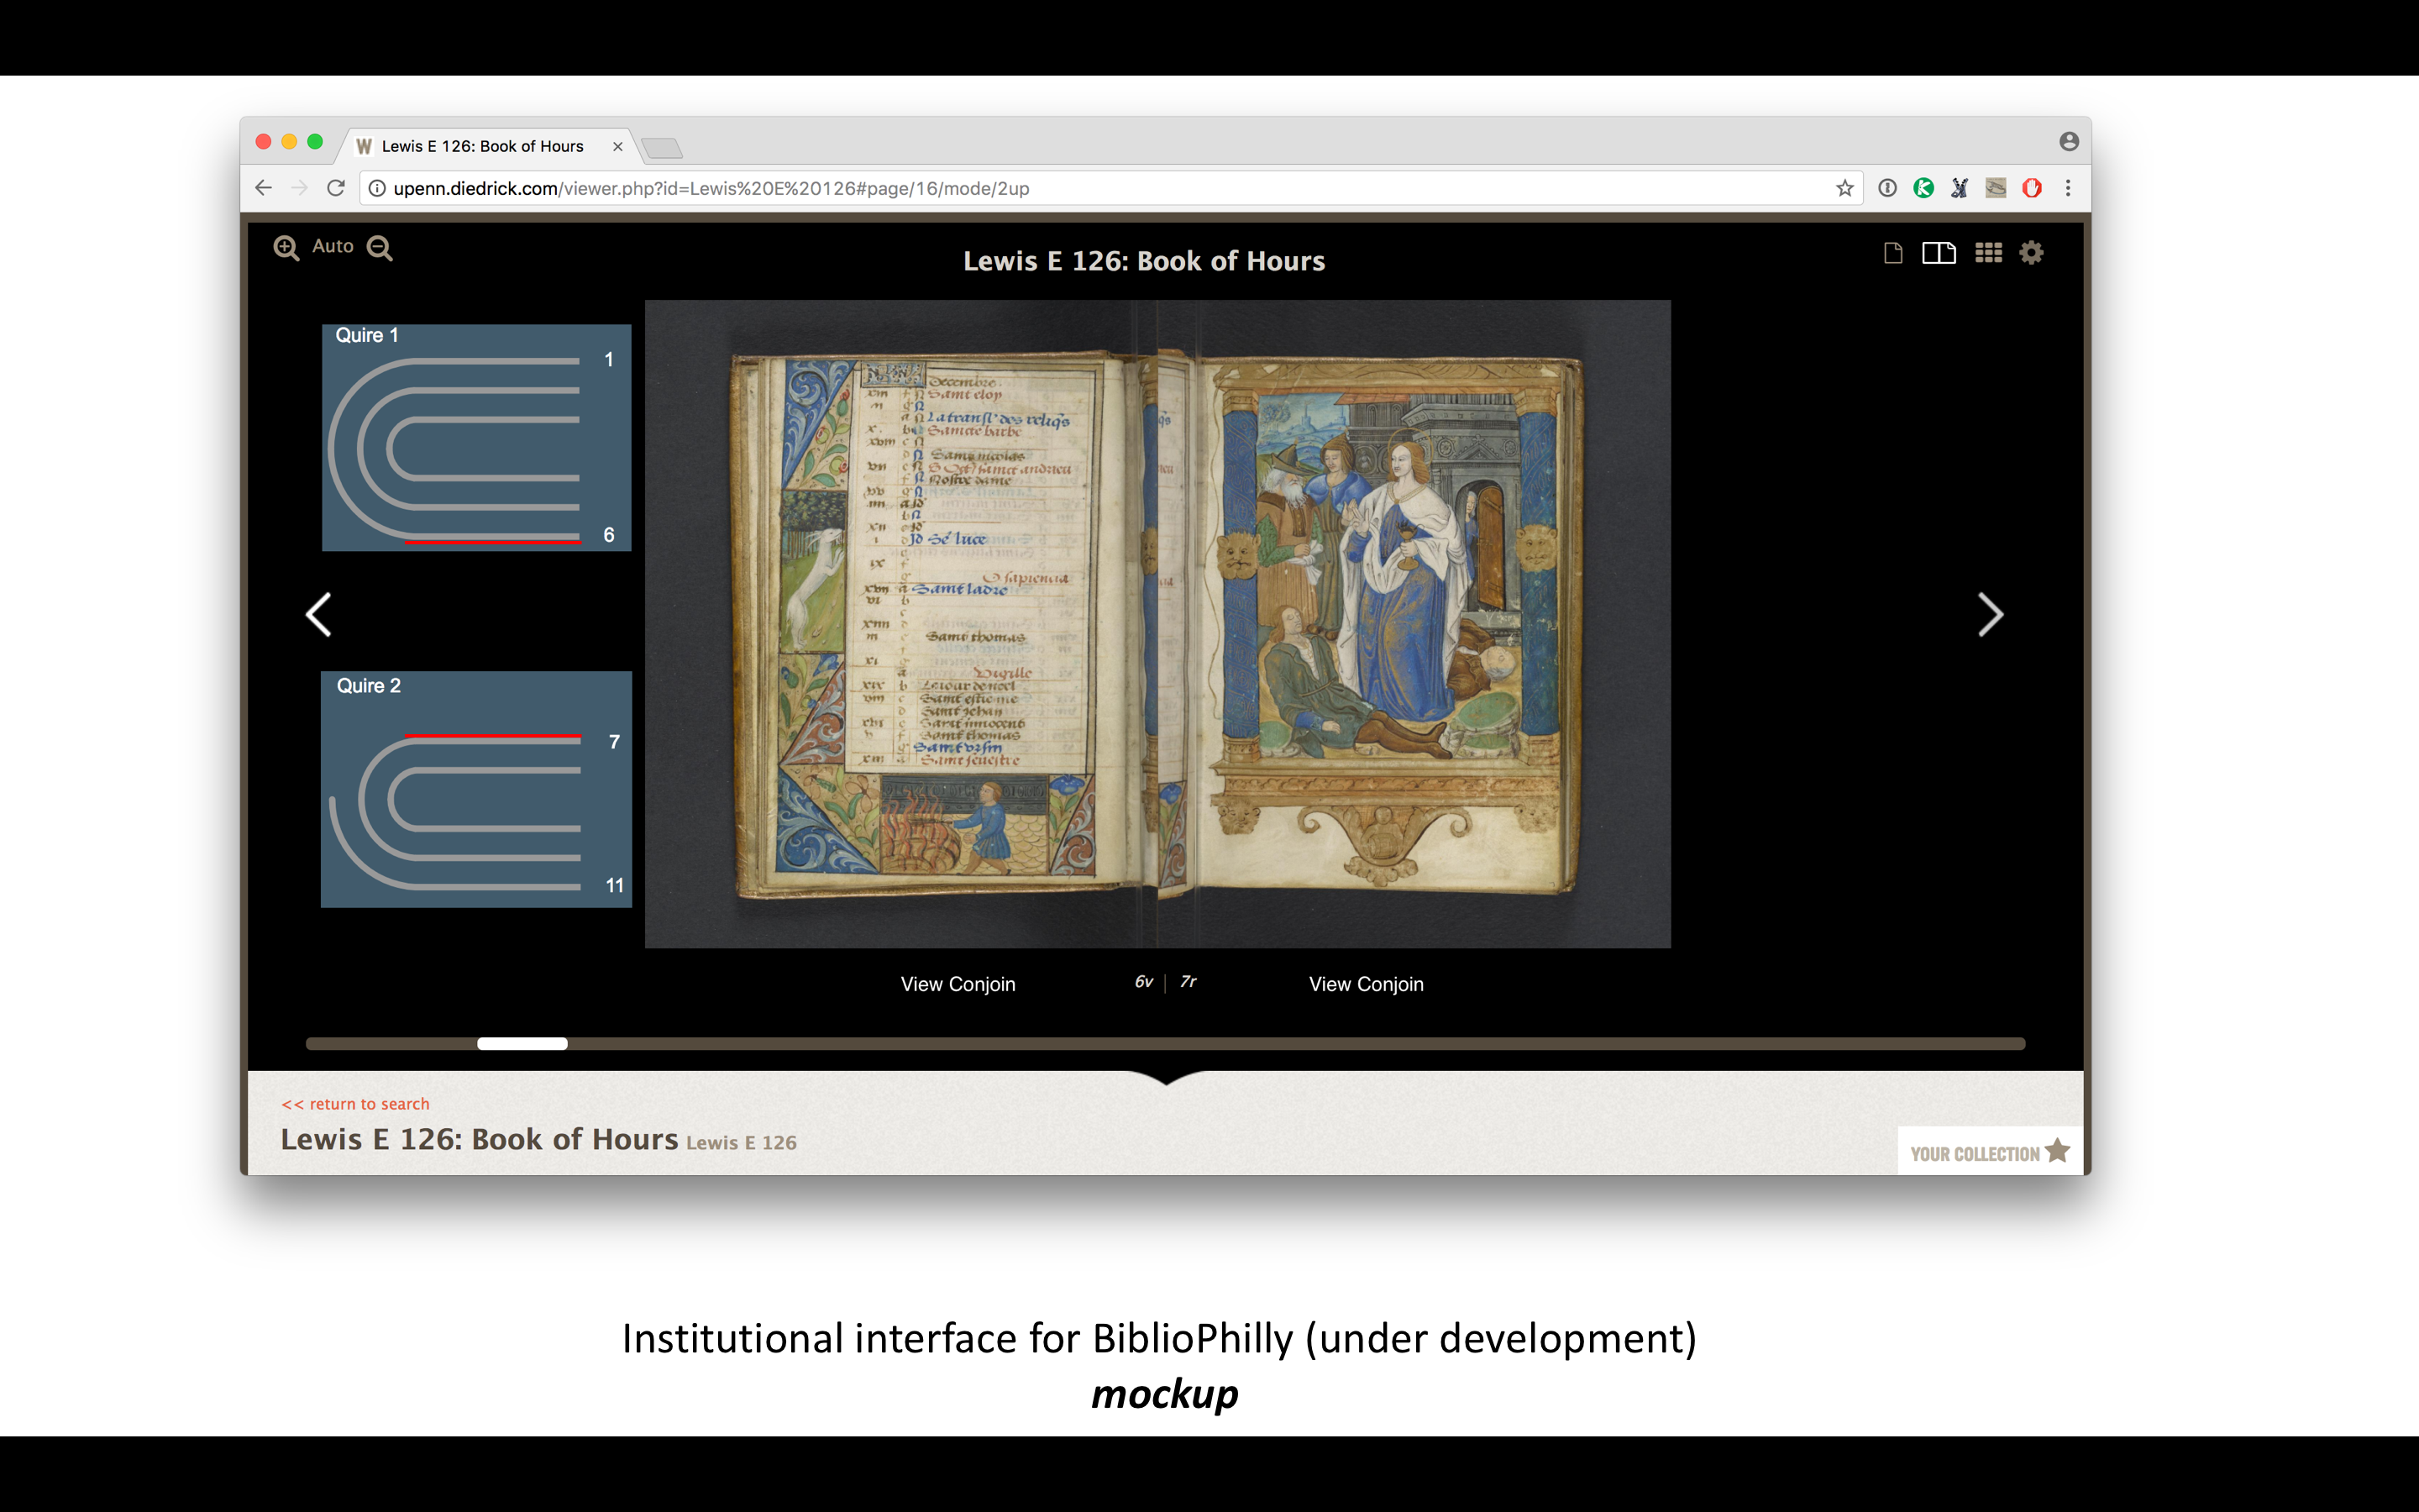Close the Lewis E 126 tab
2419x1512 pixels.
617,146
